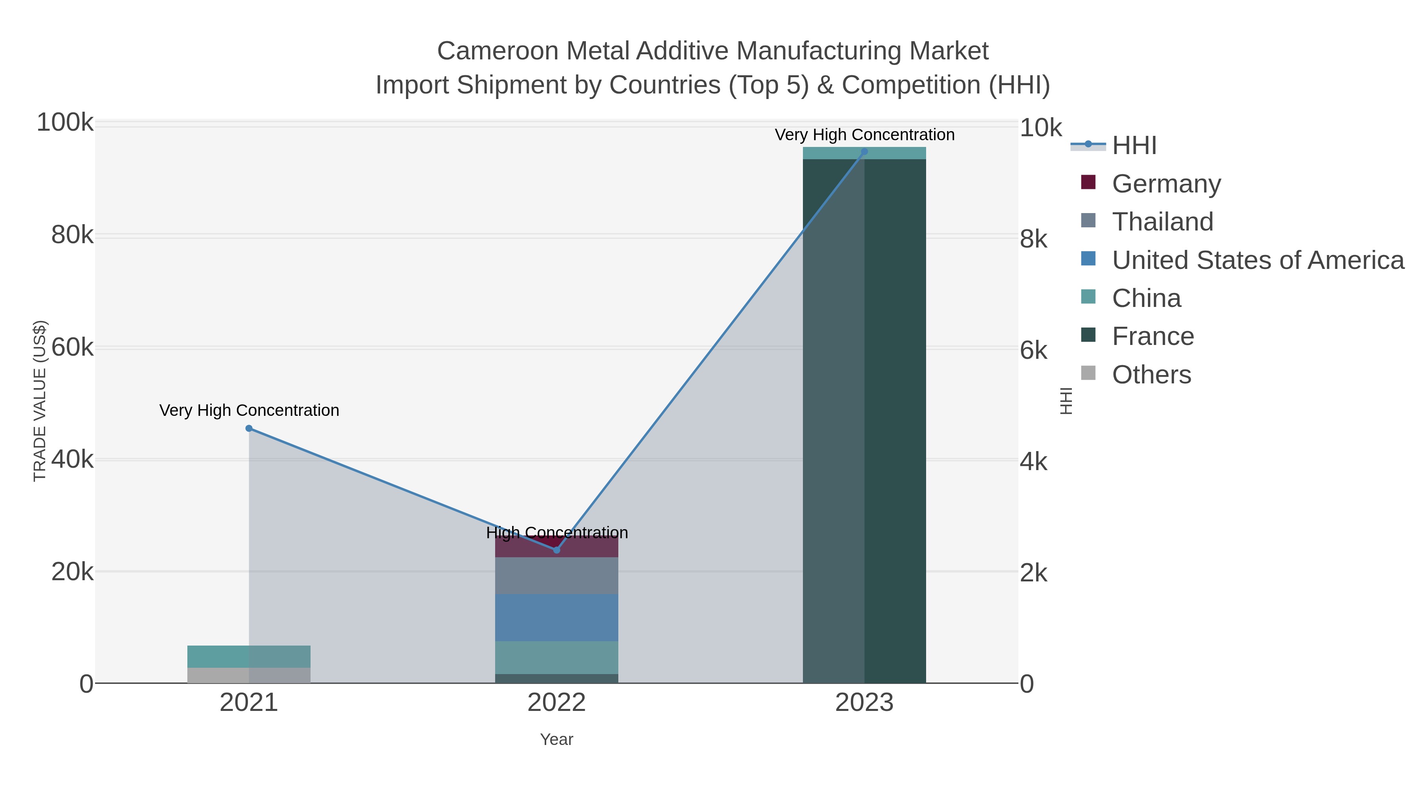Toggle the Others legend entry
Image resolution: width=1426 pixels, height=802 pixels.
click(x=1136, y=374)
